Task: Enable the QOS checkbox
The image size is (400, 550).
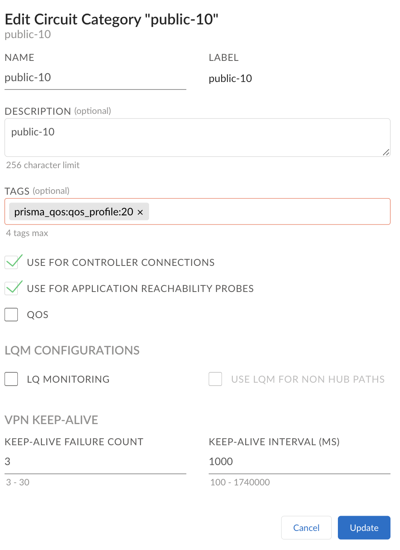Action: click(x=12, y=315)
